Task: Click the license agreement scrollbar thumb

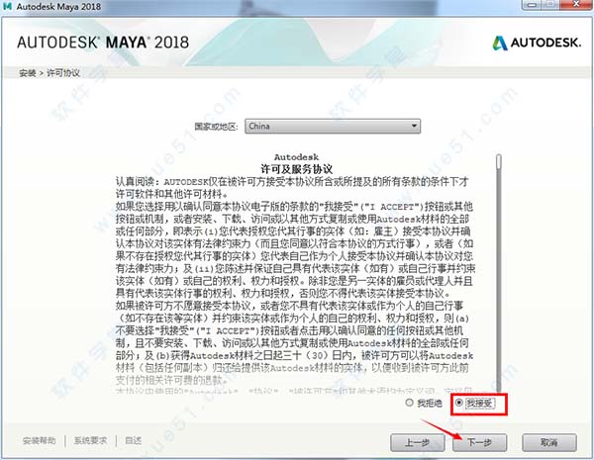Action: click(x=499, y=161)
